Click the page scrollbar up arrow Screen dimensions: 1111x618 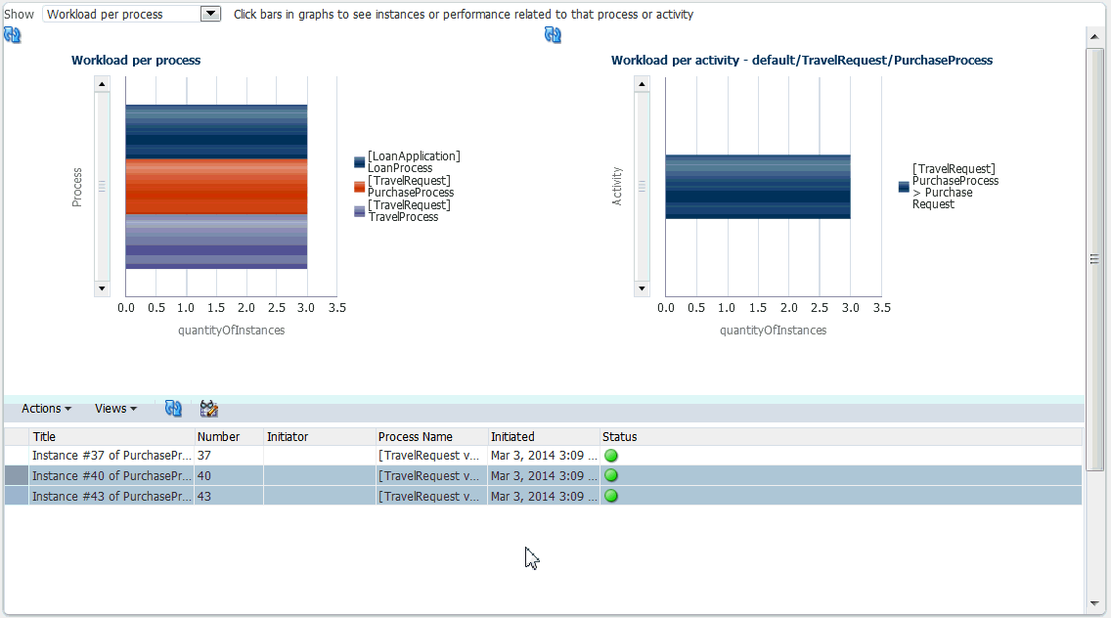pyautogui.click(x=1094, y=36)
